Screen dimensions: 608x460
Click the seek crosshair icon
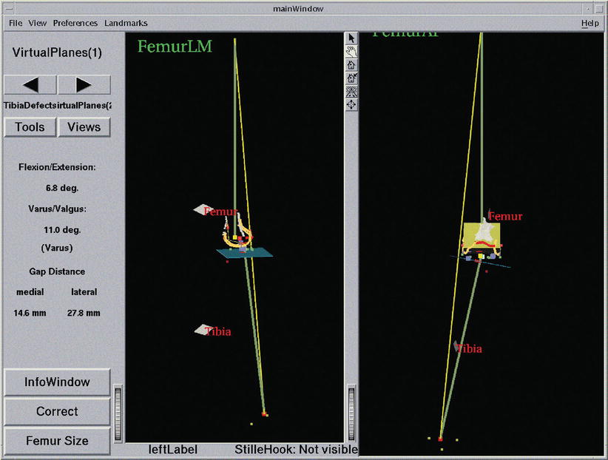tap(351, 104)
